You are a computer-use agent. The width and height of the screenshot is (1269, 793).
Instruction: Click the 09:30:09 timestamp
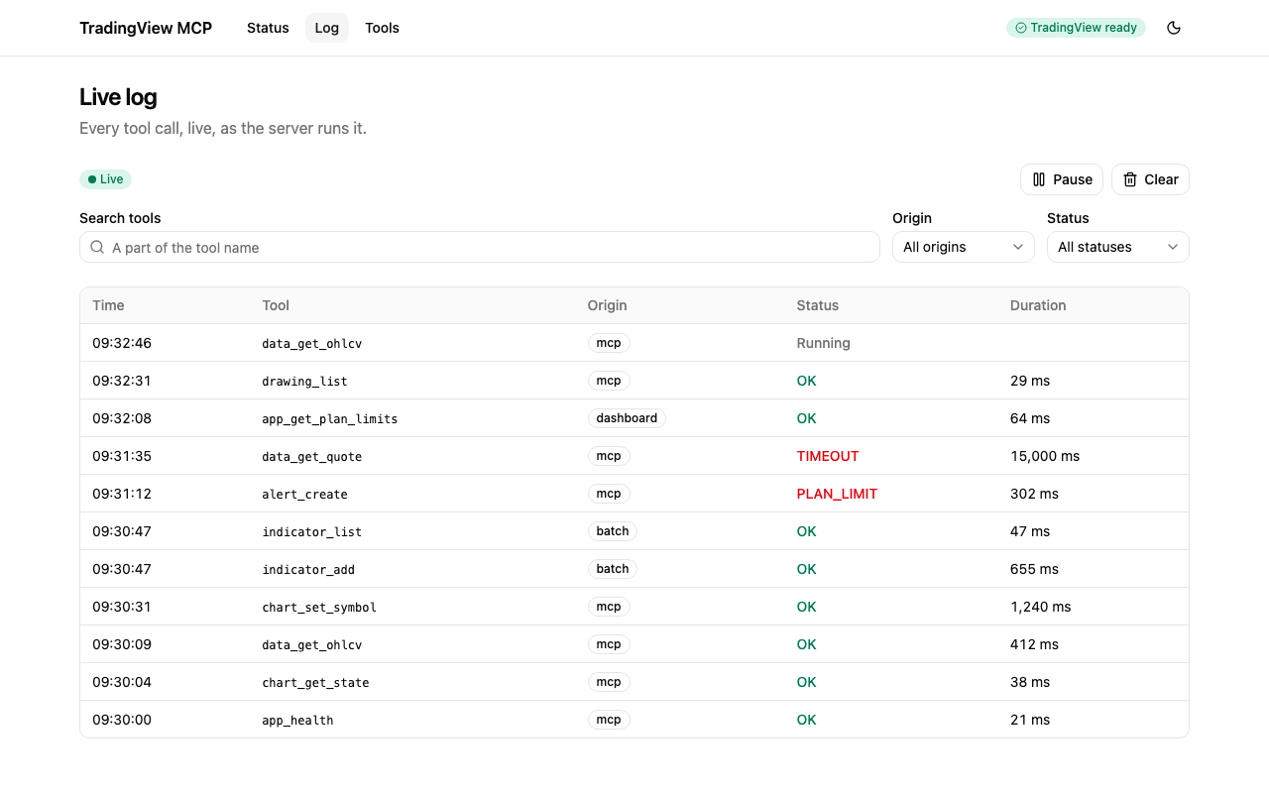(122, 644)
